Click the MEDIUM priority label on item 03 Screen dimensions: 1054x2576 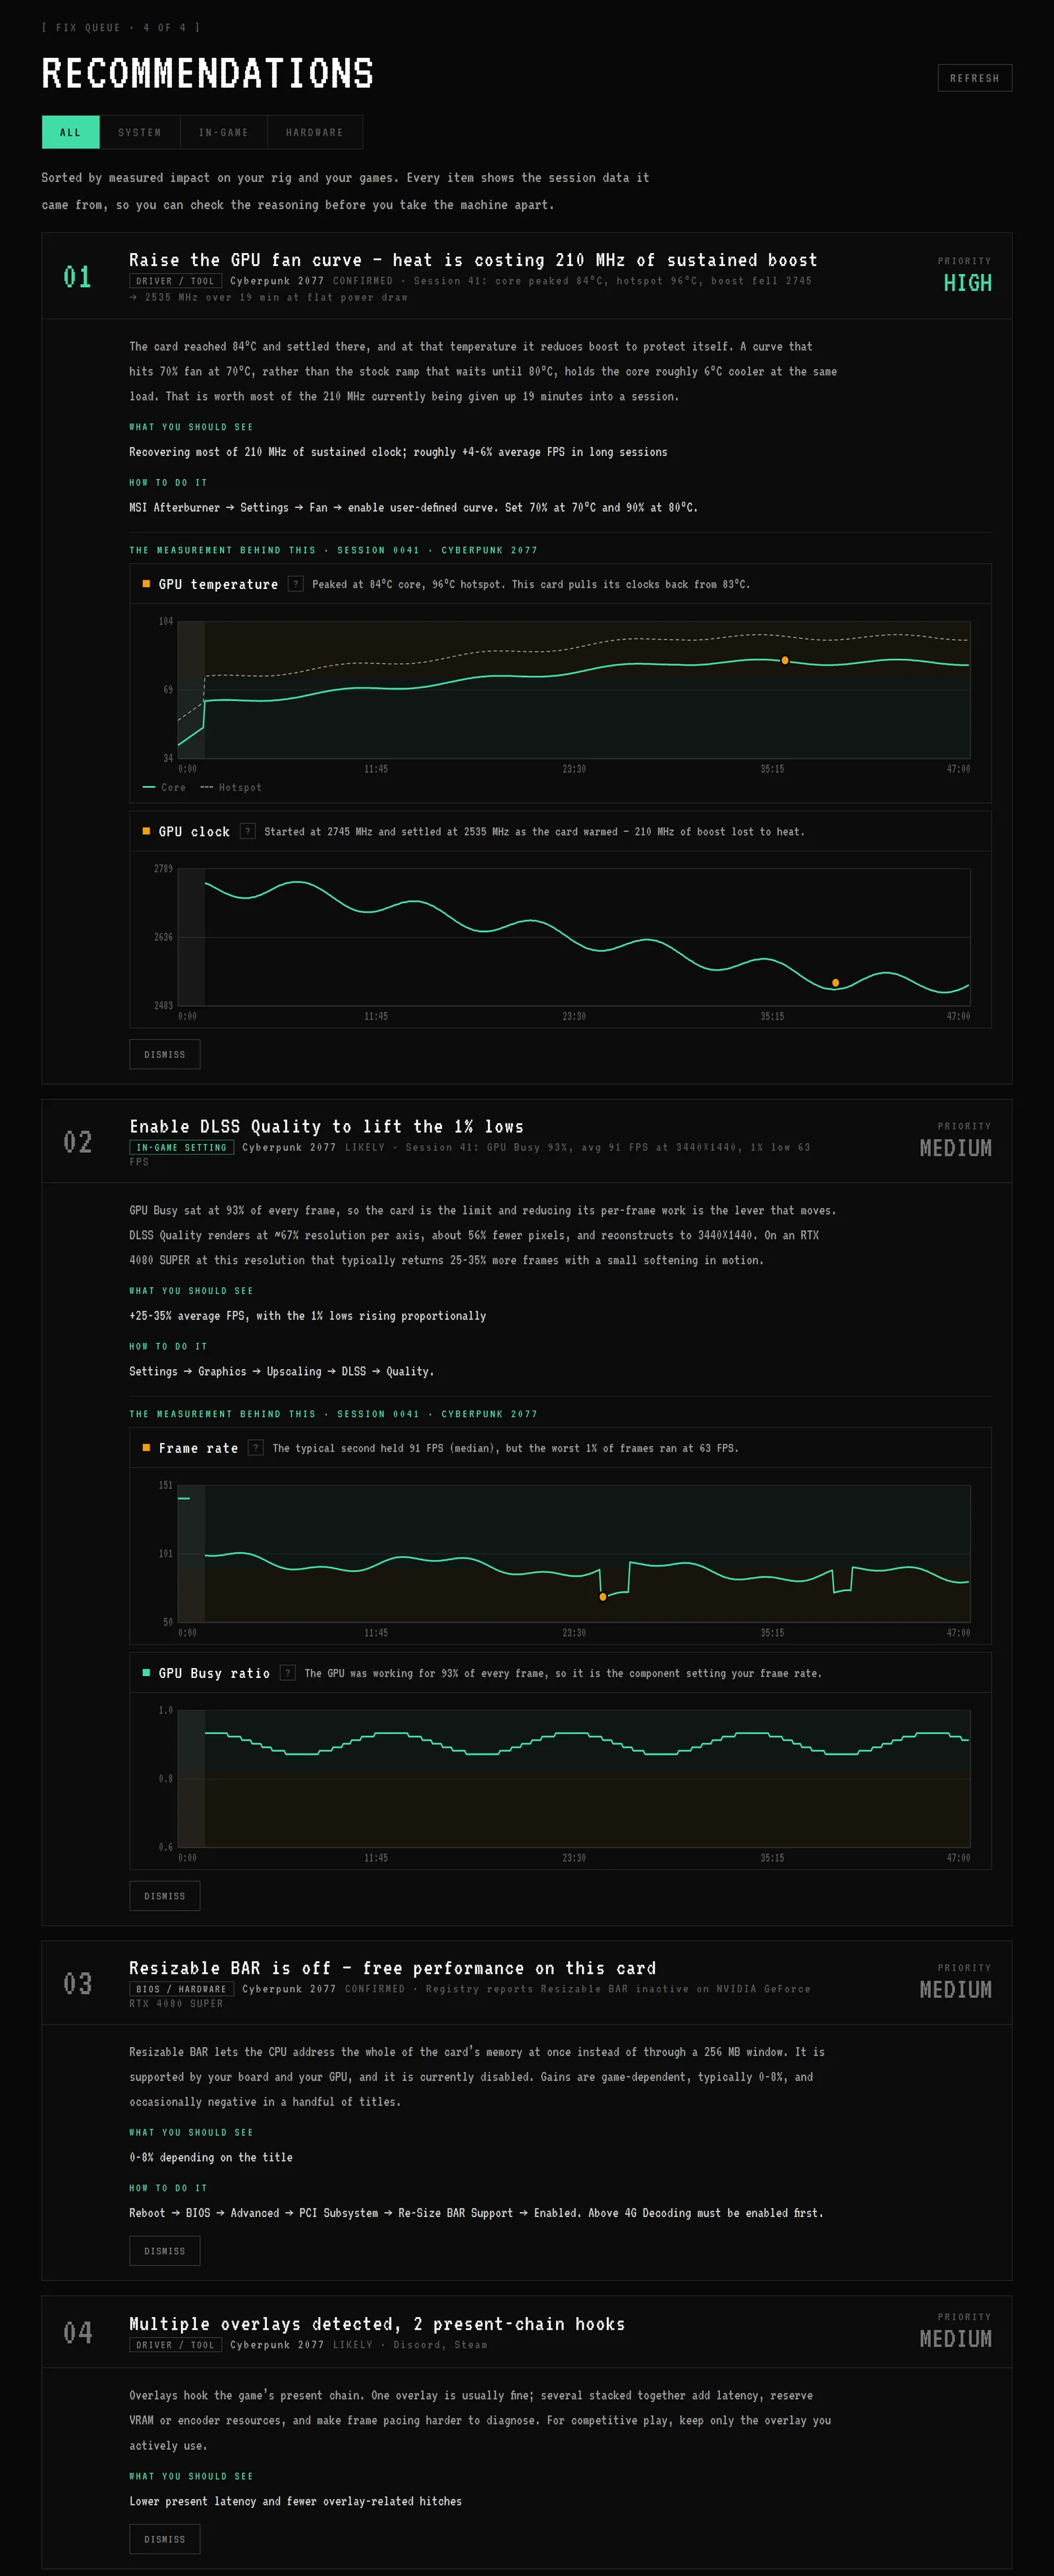click(x=956, y=1990)
